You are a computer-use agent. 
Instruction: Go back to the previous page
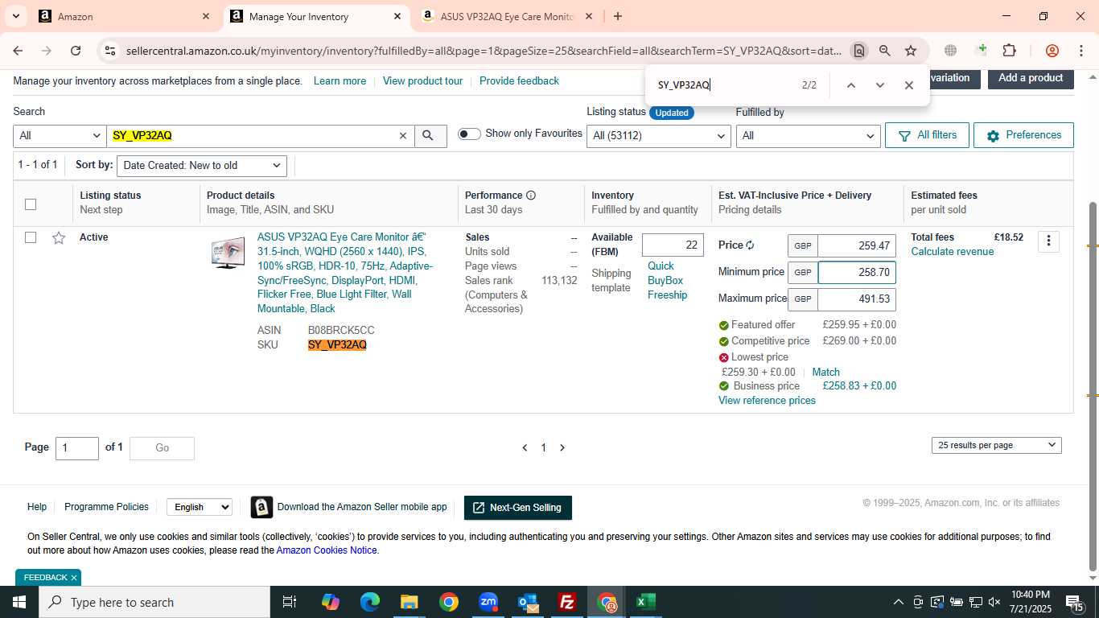pyautogui.click(x=18, y=51)
